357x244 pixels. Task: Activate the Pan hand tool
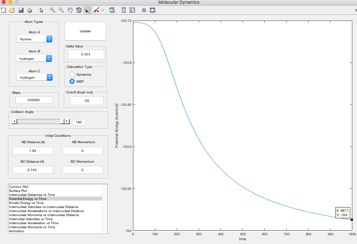70,10
